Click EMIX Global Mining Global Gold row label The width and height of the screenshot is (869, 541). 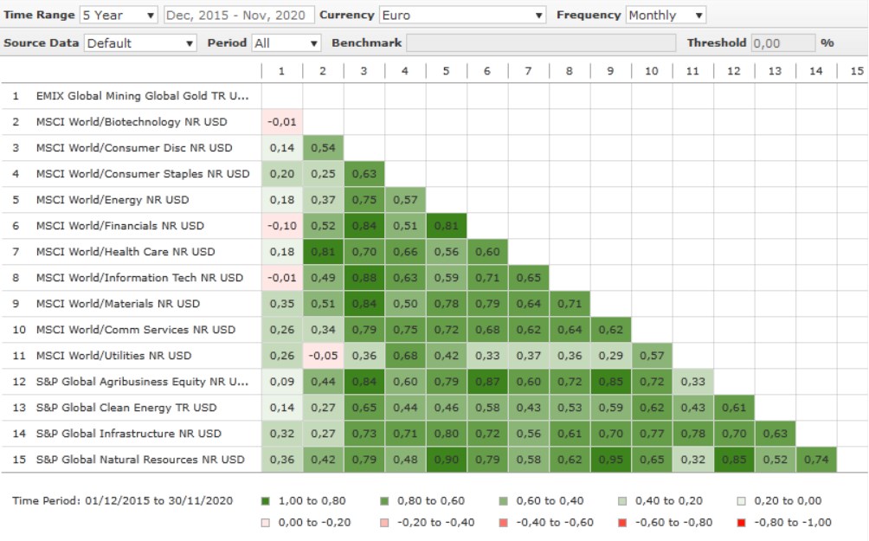pyautogui.click(x=142, y=96)
